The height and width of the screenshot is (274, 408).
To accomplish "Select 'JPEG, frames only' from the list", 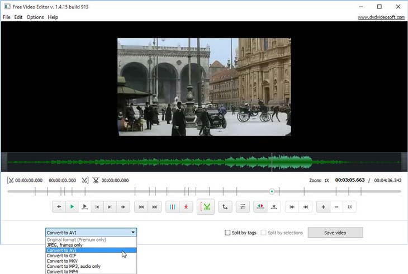I will [91, 245].
